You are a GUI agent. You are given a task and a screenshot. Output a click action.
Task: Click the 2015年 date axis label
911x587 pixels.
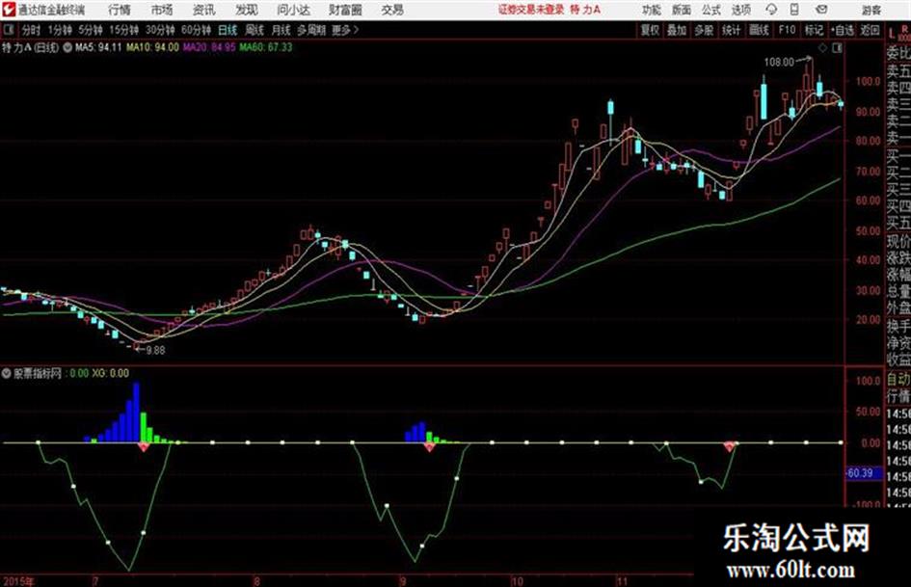18,581
